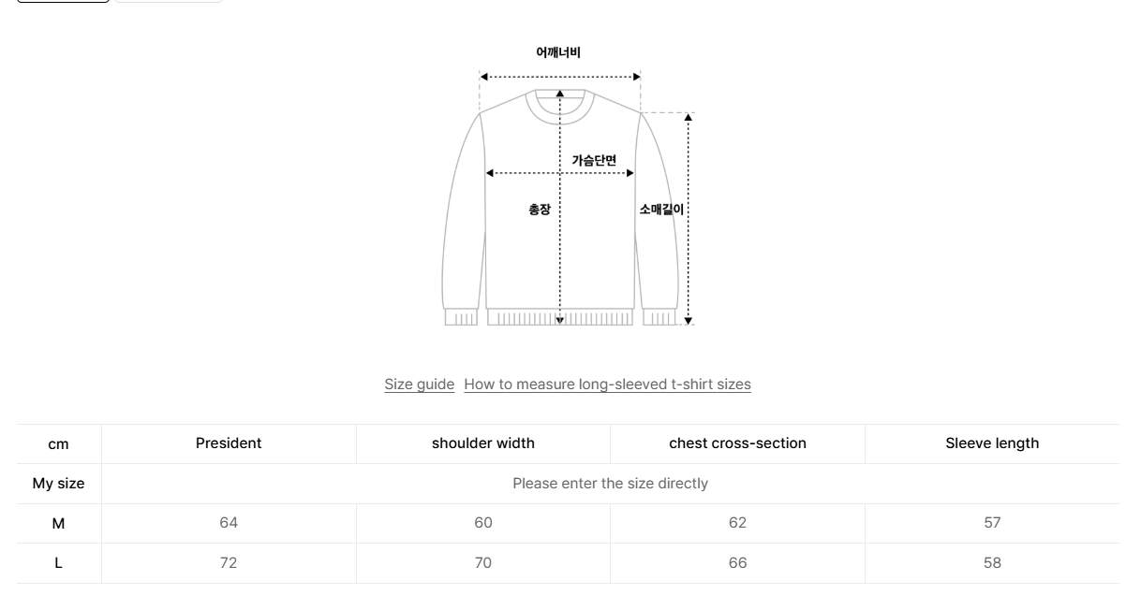This screenshot has width=1126, height=595.
Task: Click the cm unit header cell
Action: point(56,443)
